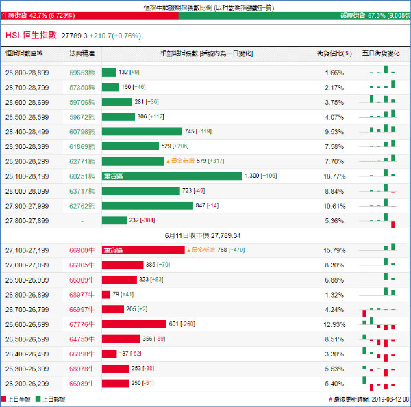Click the green 重貨區 bar showing 1,300

[172, 176]
